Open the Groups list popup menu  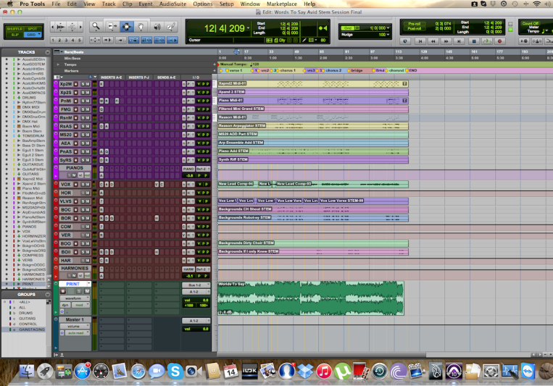[x=48, y=294]
